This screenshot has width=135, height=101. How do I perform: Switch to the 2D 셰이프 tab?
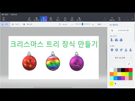coord(36,19)
